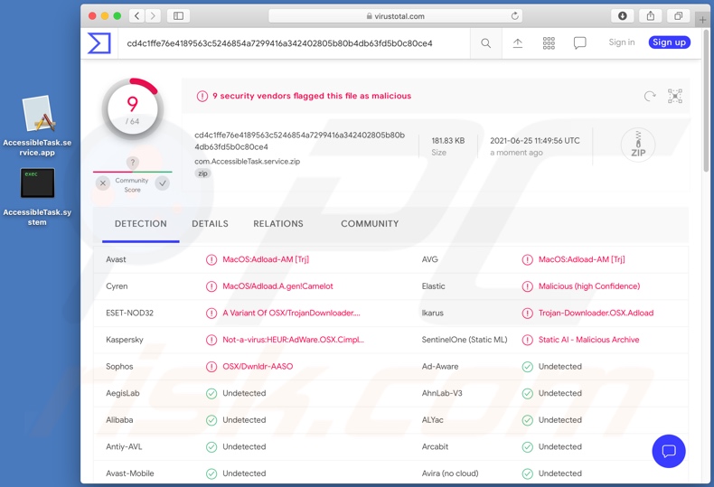
Task: Switch to the RELATIONS tab
Action: click(x=278, y=223)
